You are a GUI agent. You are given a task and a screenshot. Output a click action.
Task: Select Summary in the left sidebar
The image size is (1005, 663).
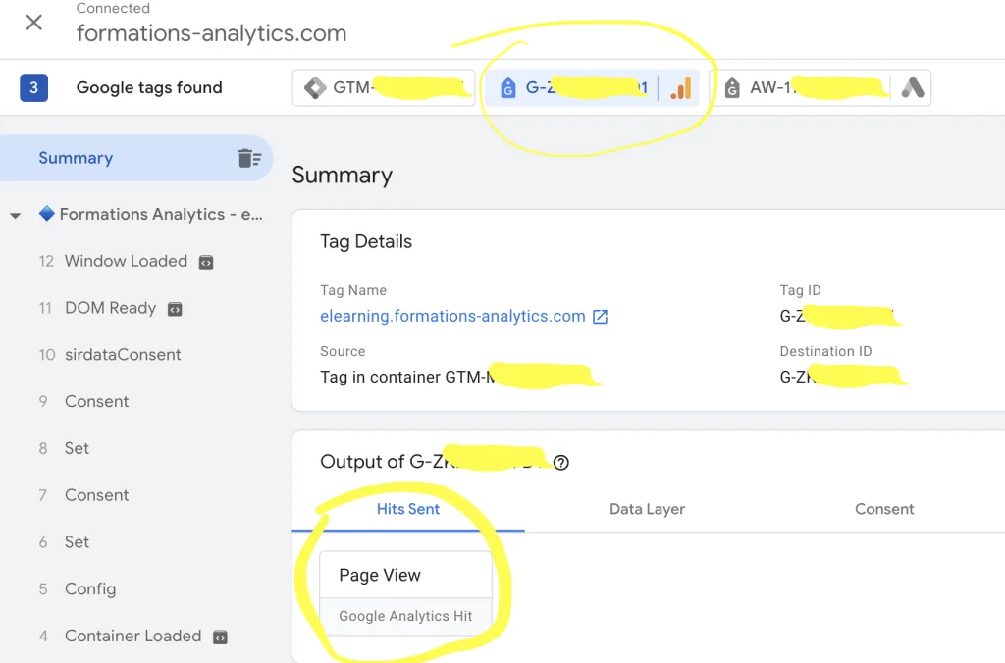(76, 158)
